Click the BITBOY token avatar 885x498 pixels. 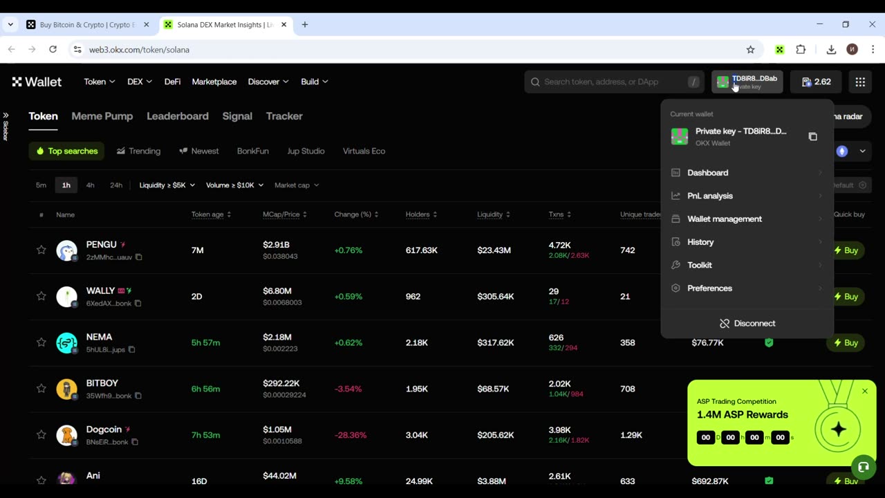[x=67, y=389]
